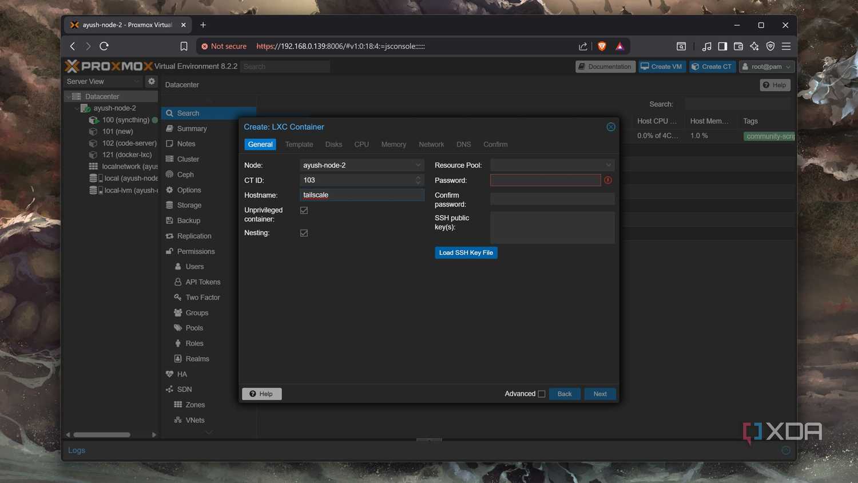Close the ayush-node-2 Proxmox browser tab
This screenshot has height=483, width=858.
pos(183,25)
